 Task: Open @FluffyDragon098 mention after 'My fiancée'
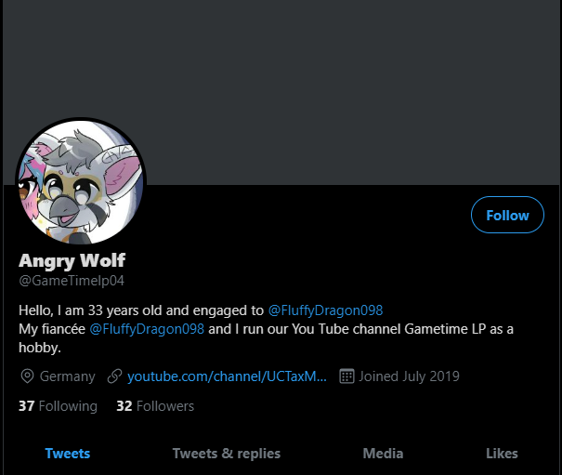pos(147,329)
